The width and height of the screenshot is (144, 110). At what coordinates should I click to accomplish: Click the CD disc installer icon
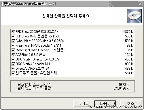point(134,16)
